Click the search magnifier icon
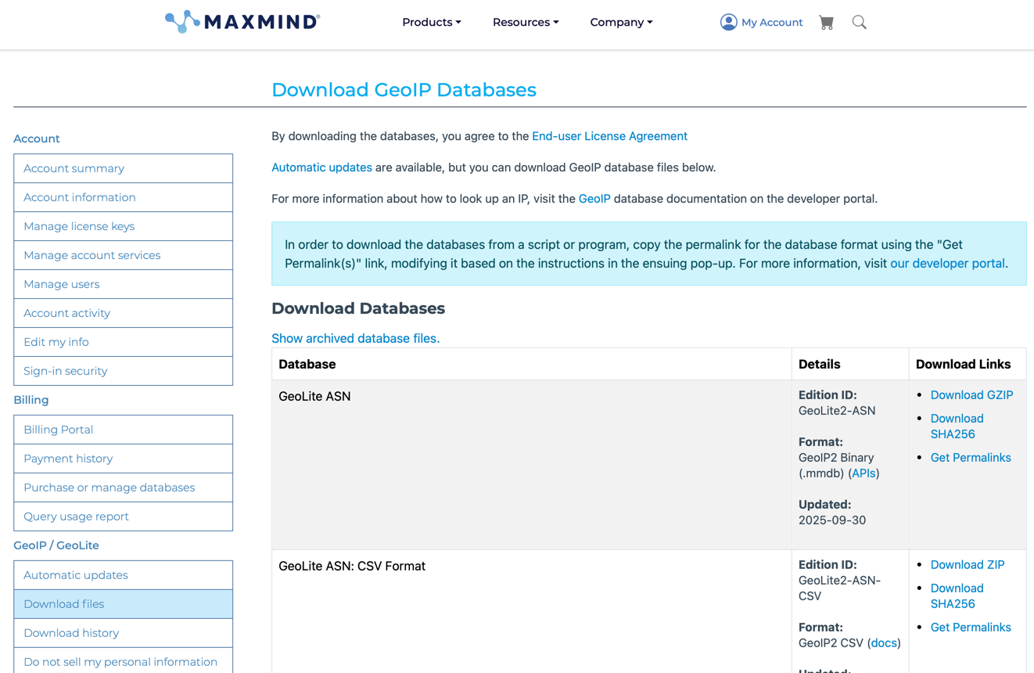 pyautogui.click(x=859, y=23)
